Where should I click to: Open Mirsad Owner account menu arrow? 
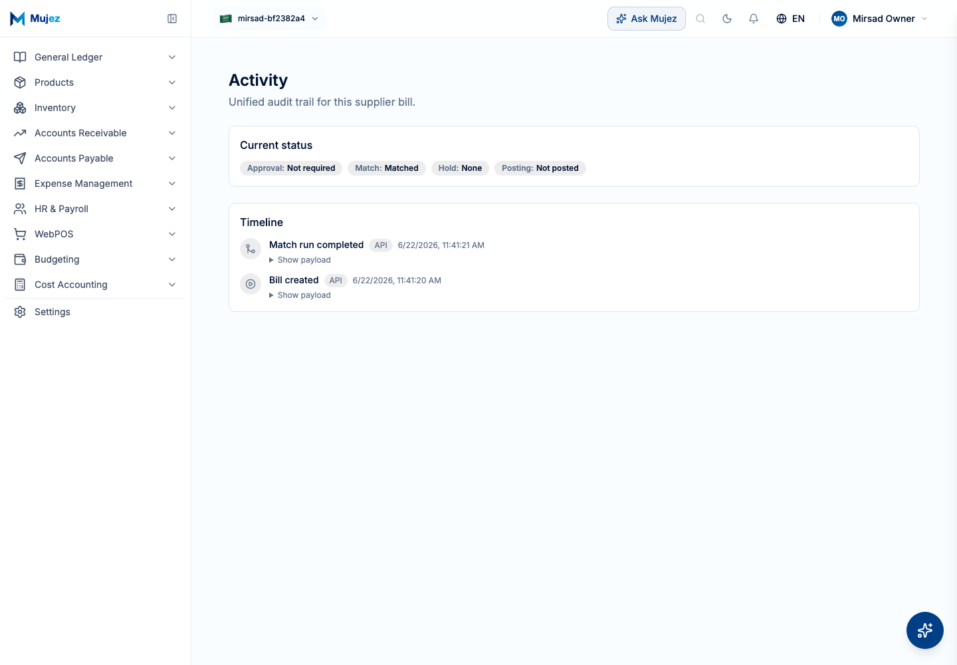point(924,19)
